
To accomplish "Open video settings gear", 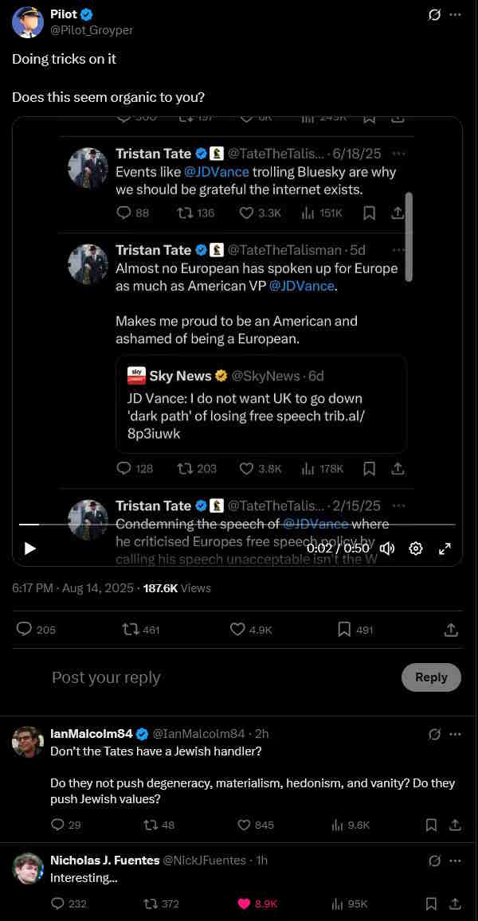I will (415, 548).
